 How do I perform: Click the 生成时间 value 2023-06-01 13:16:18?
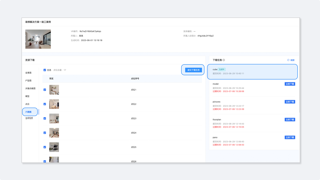pos(92,40)
